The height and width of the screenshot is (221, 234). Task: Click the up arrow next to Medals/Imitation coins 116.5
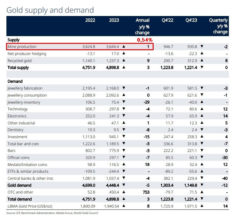[124, 164]
